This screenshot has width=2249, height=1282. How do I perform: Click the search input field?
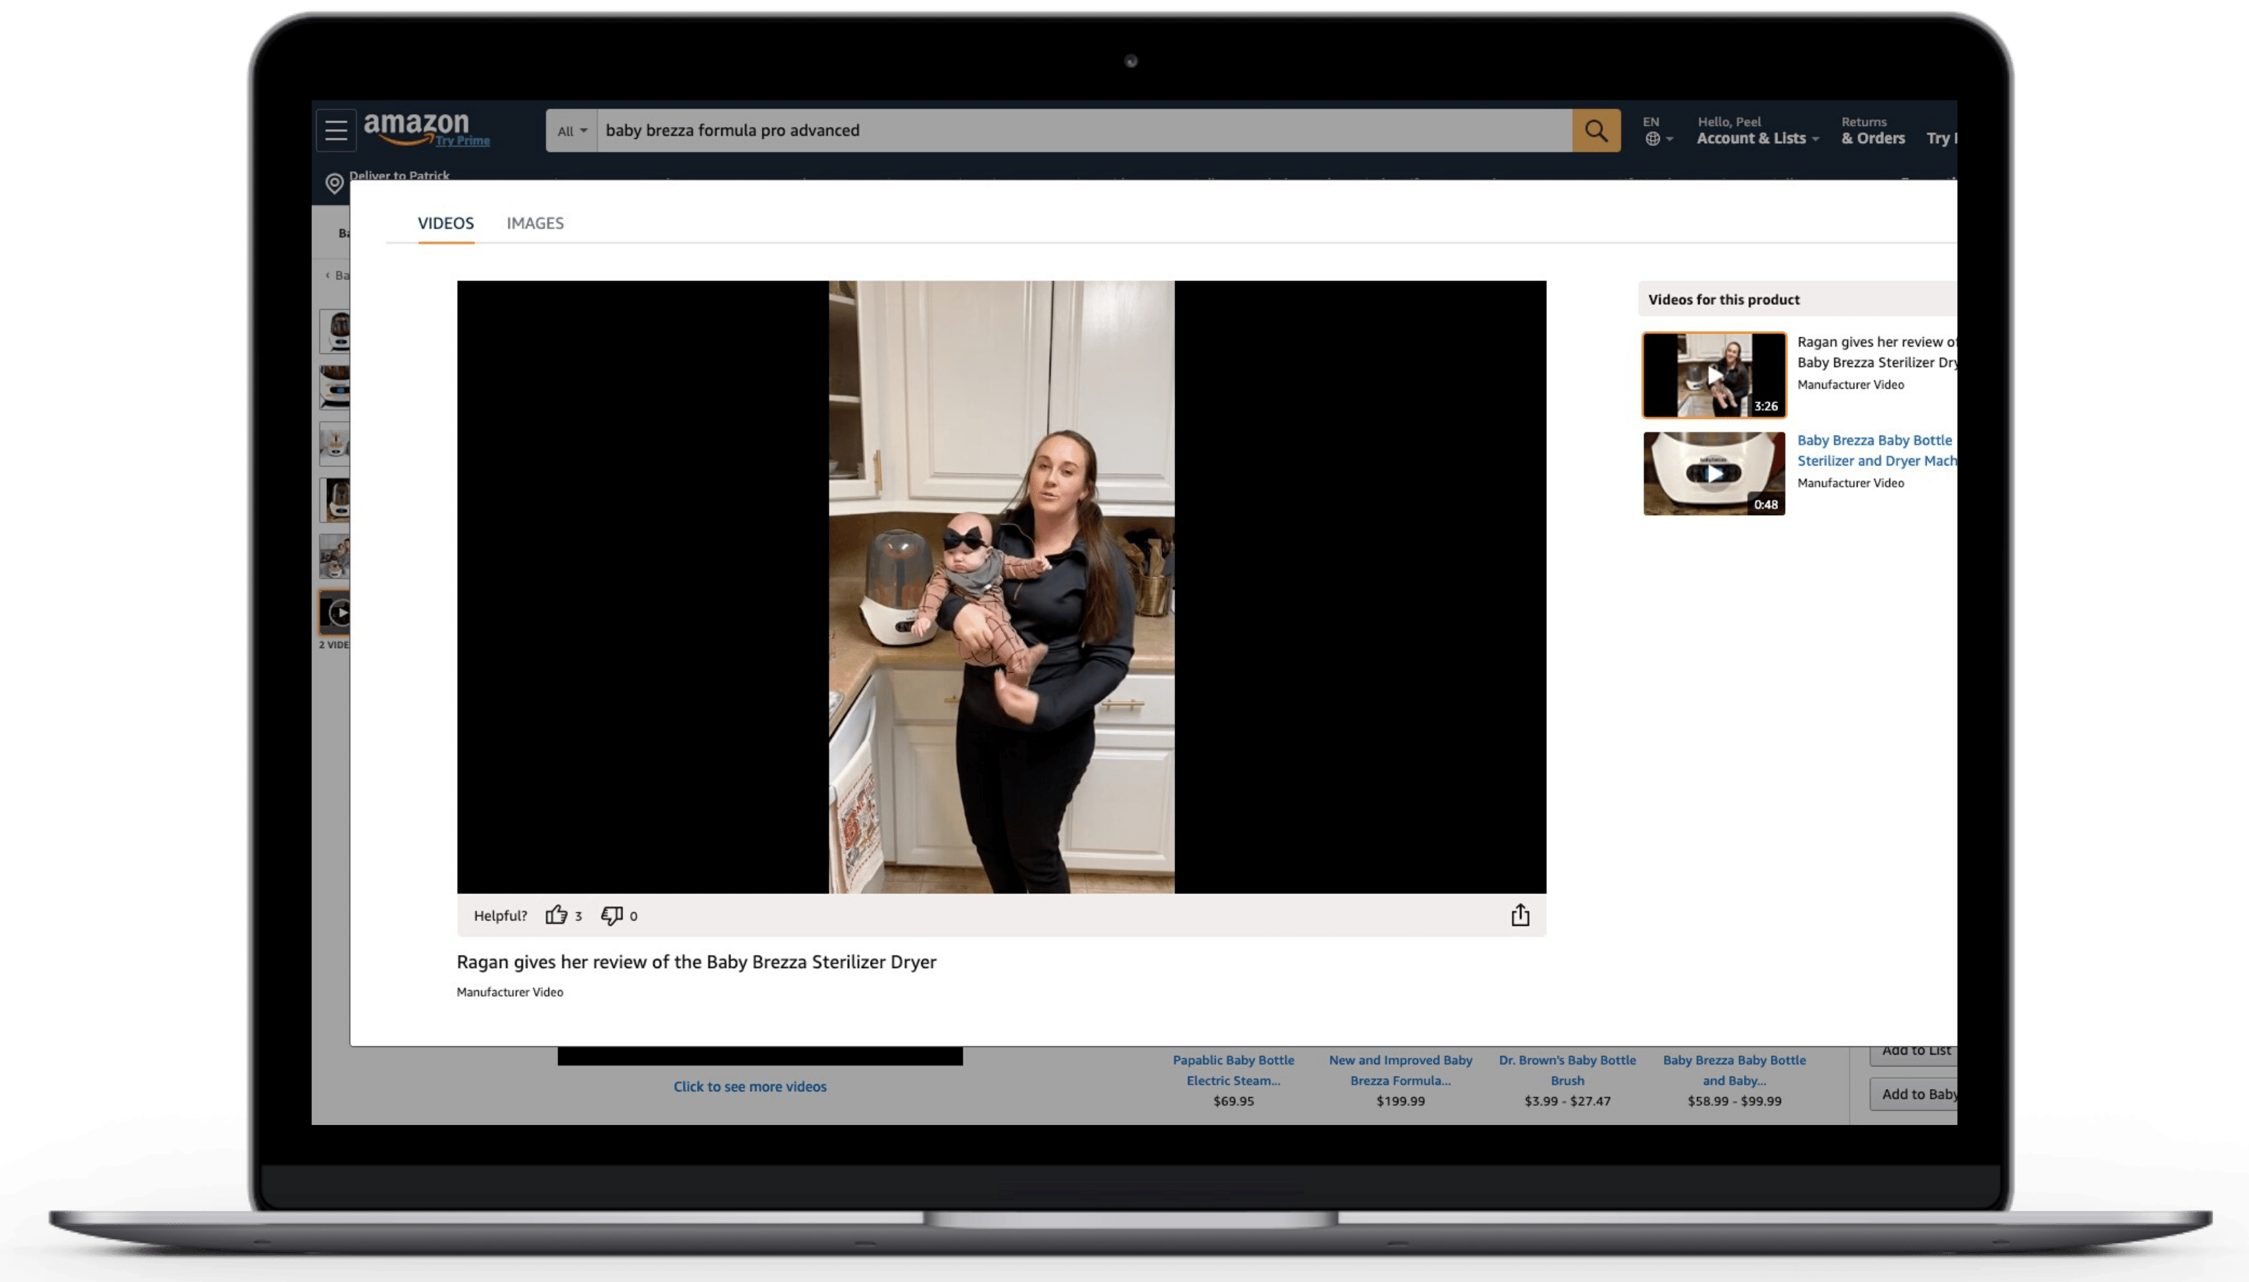point(1083,130)
